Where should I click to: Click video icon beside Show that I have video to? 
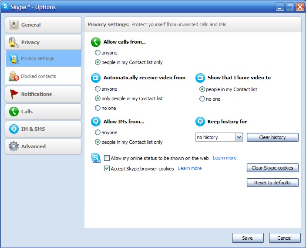coord(200,78)
